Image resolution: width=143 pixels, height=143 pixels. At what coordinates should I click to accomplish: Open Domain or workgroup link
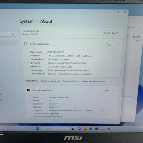[50, 81]
